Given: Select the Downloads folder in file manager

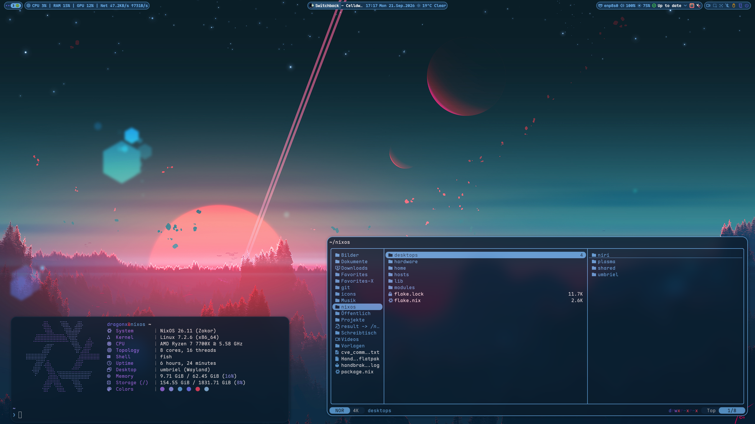Looking at the screenshot, I should click(x=357, y=268).
